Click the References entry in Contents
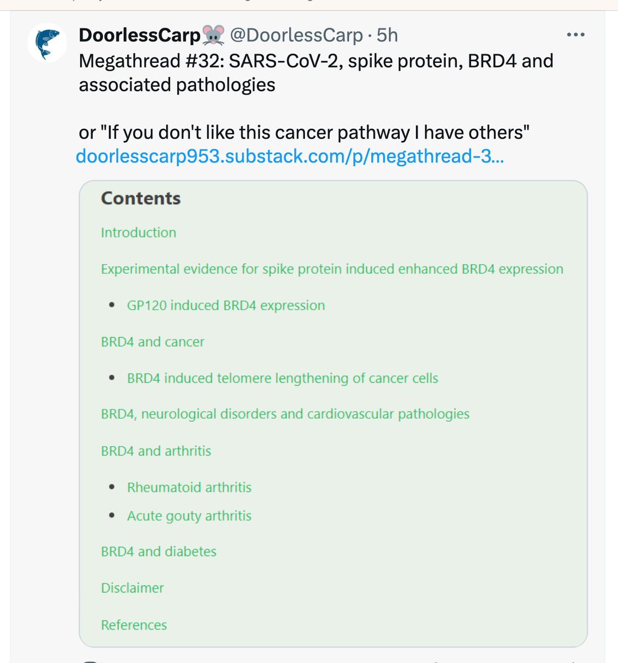 pyautogui.click(x=134, y=625)
